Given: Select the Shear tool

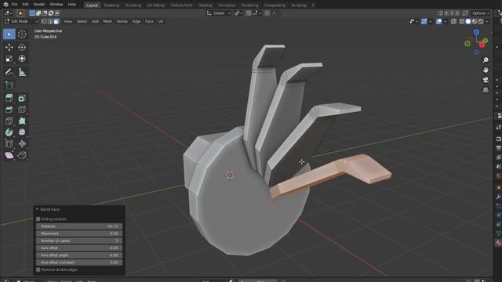Looking at the screenshot, I should coord(9,155).
